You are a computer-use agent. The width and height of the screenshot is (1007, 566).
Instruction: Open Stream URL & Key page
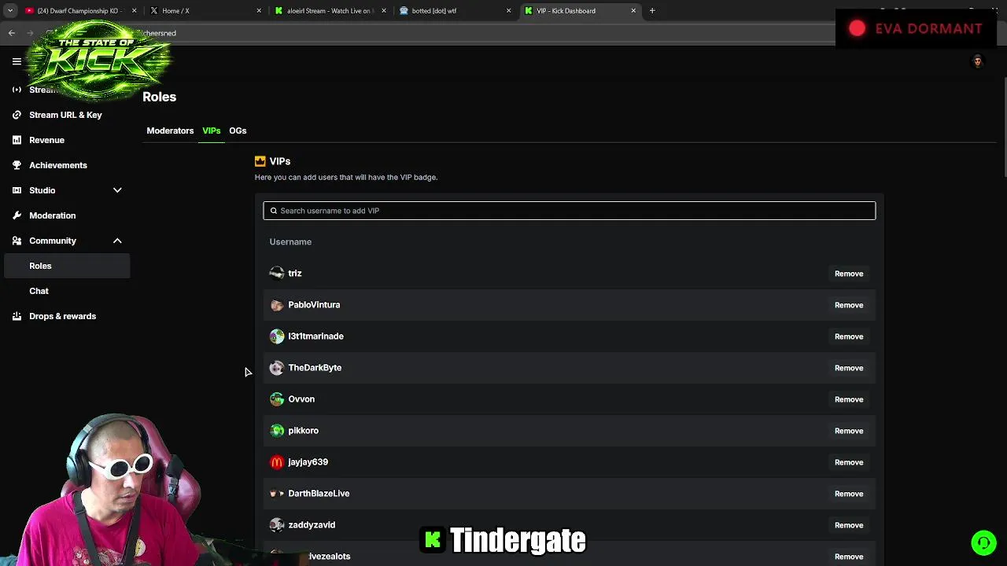pos(65,115)
